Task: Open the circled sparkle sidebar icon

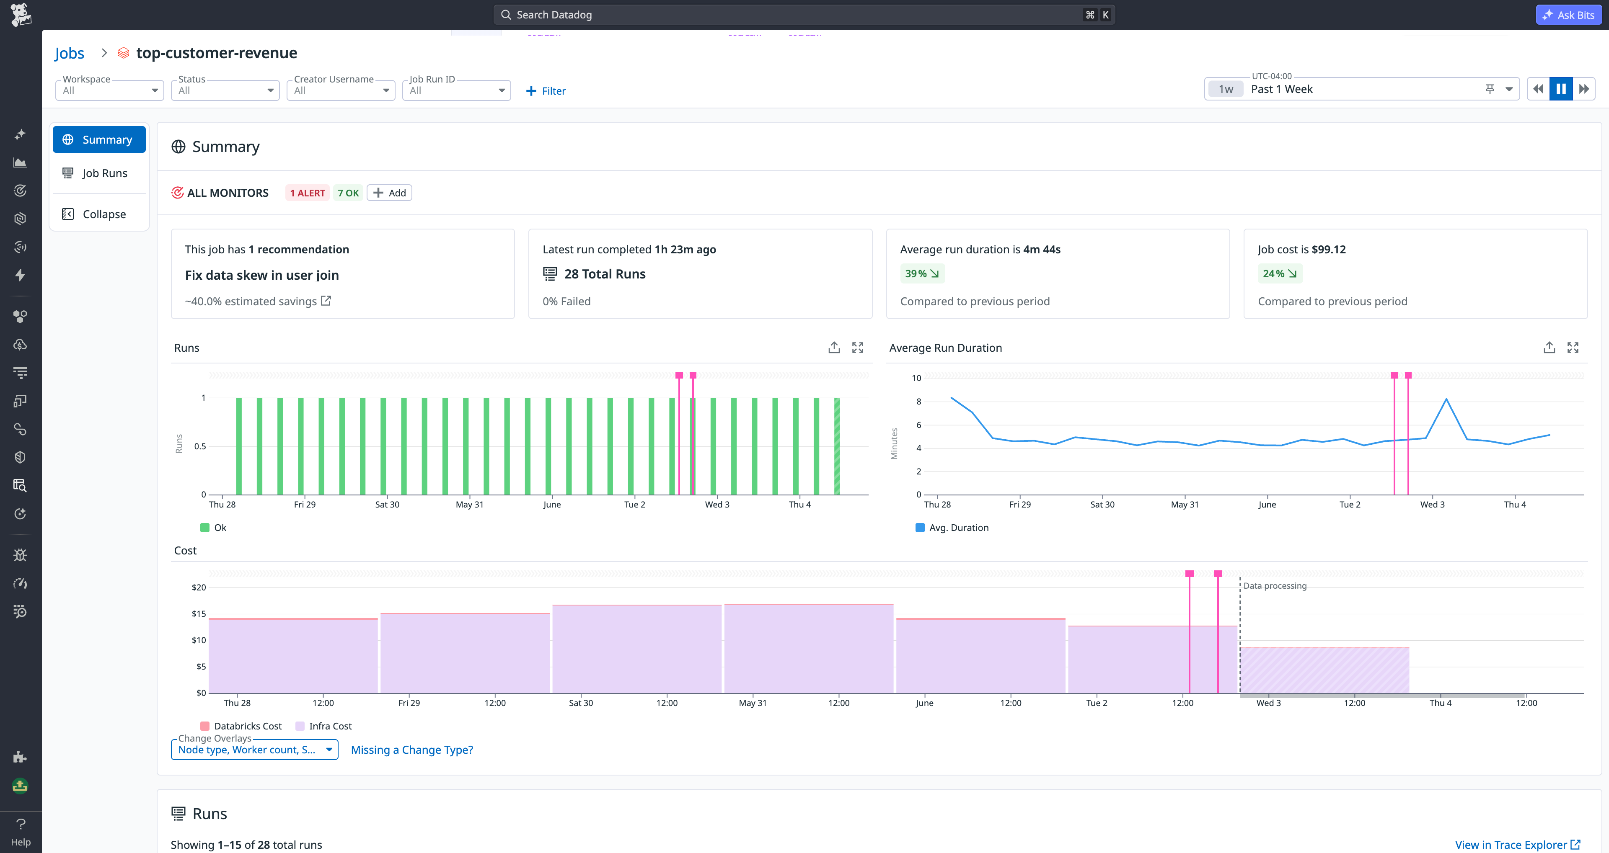Action: tap(20, 514)
